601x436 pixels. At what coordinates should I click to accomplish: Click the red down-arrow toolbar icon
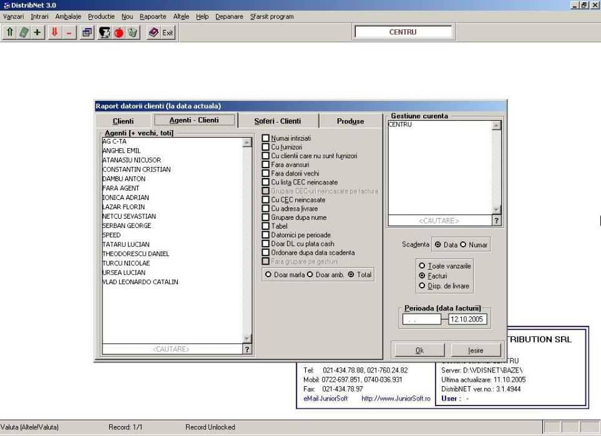point(54,32)
